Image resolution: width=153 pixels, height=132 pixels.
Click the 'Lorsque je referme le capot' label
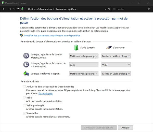click(45, 74)
